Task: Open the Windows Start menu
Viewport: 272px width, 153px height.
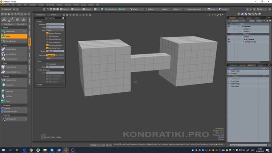Action: (3, 150)
